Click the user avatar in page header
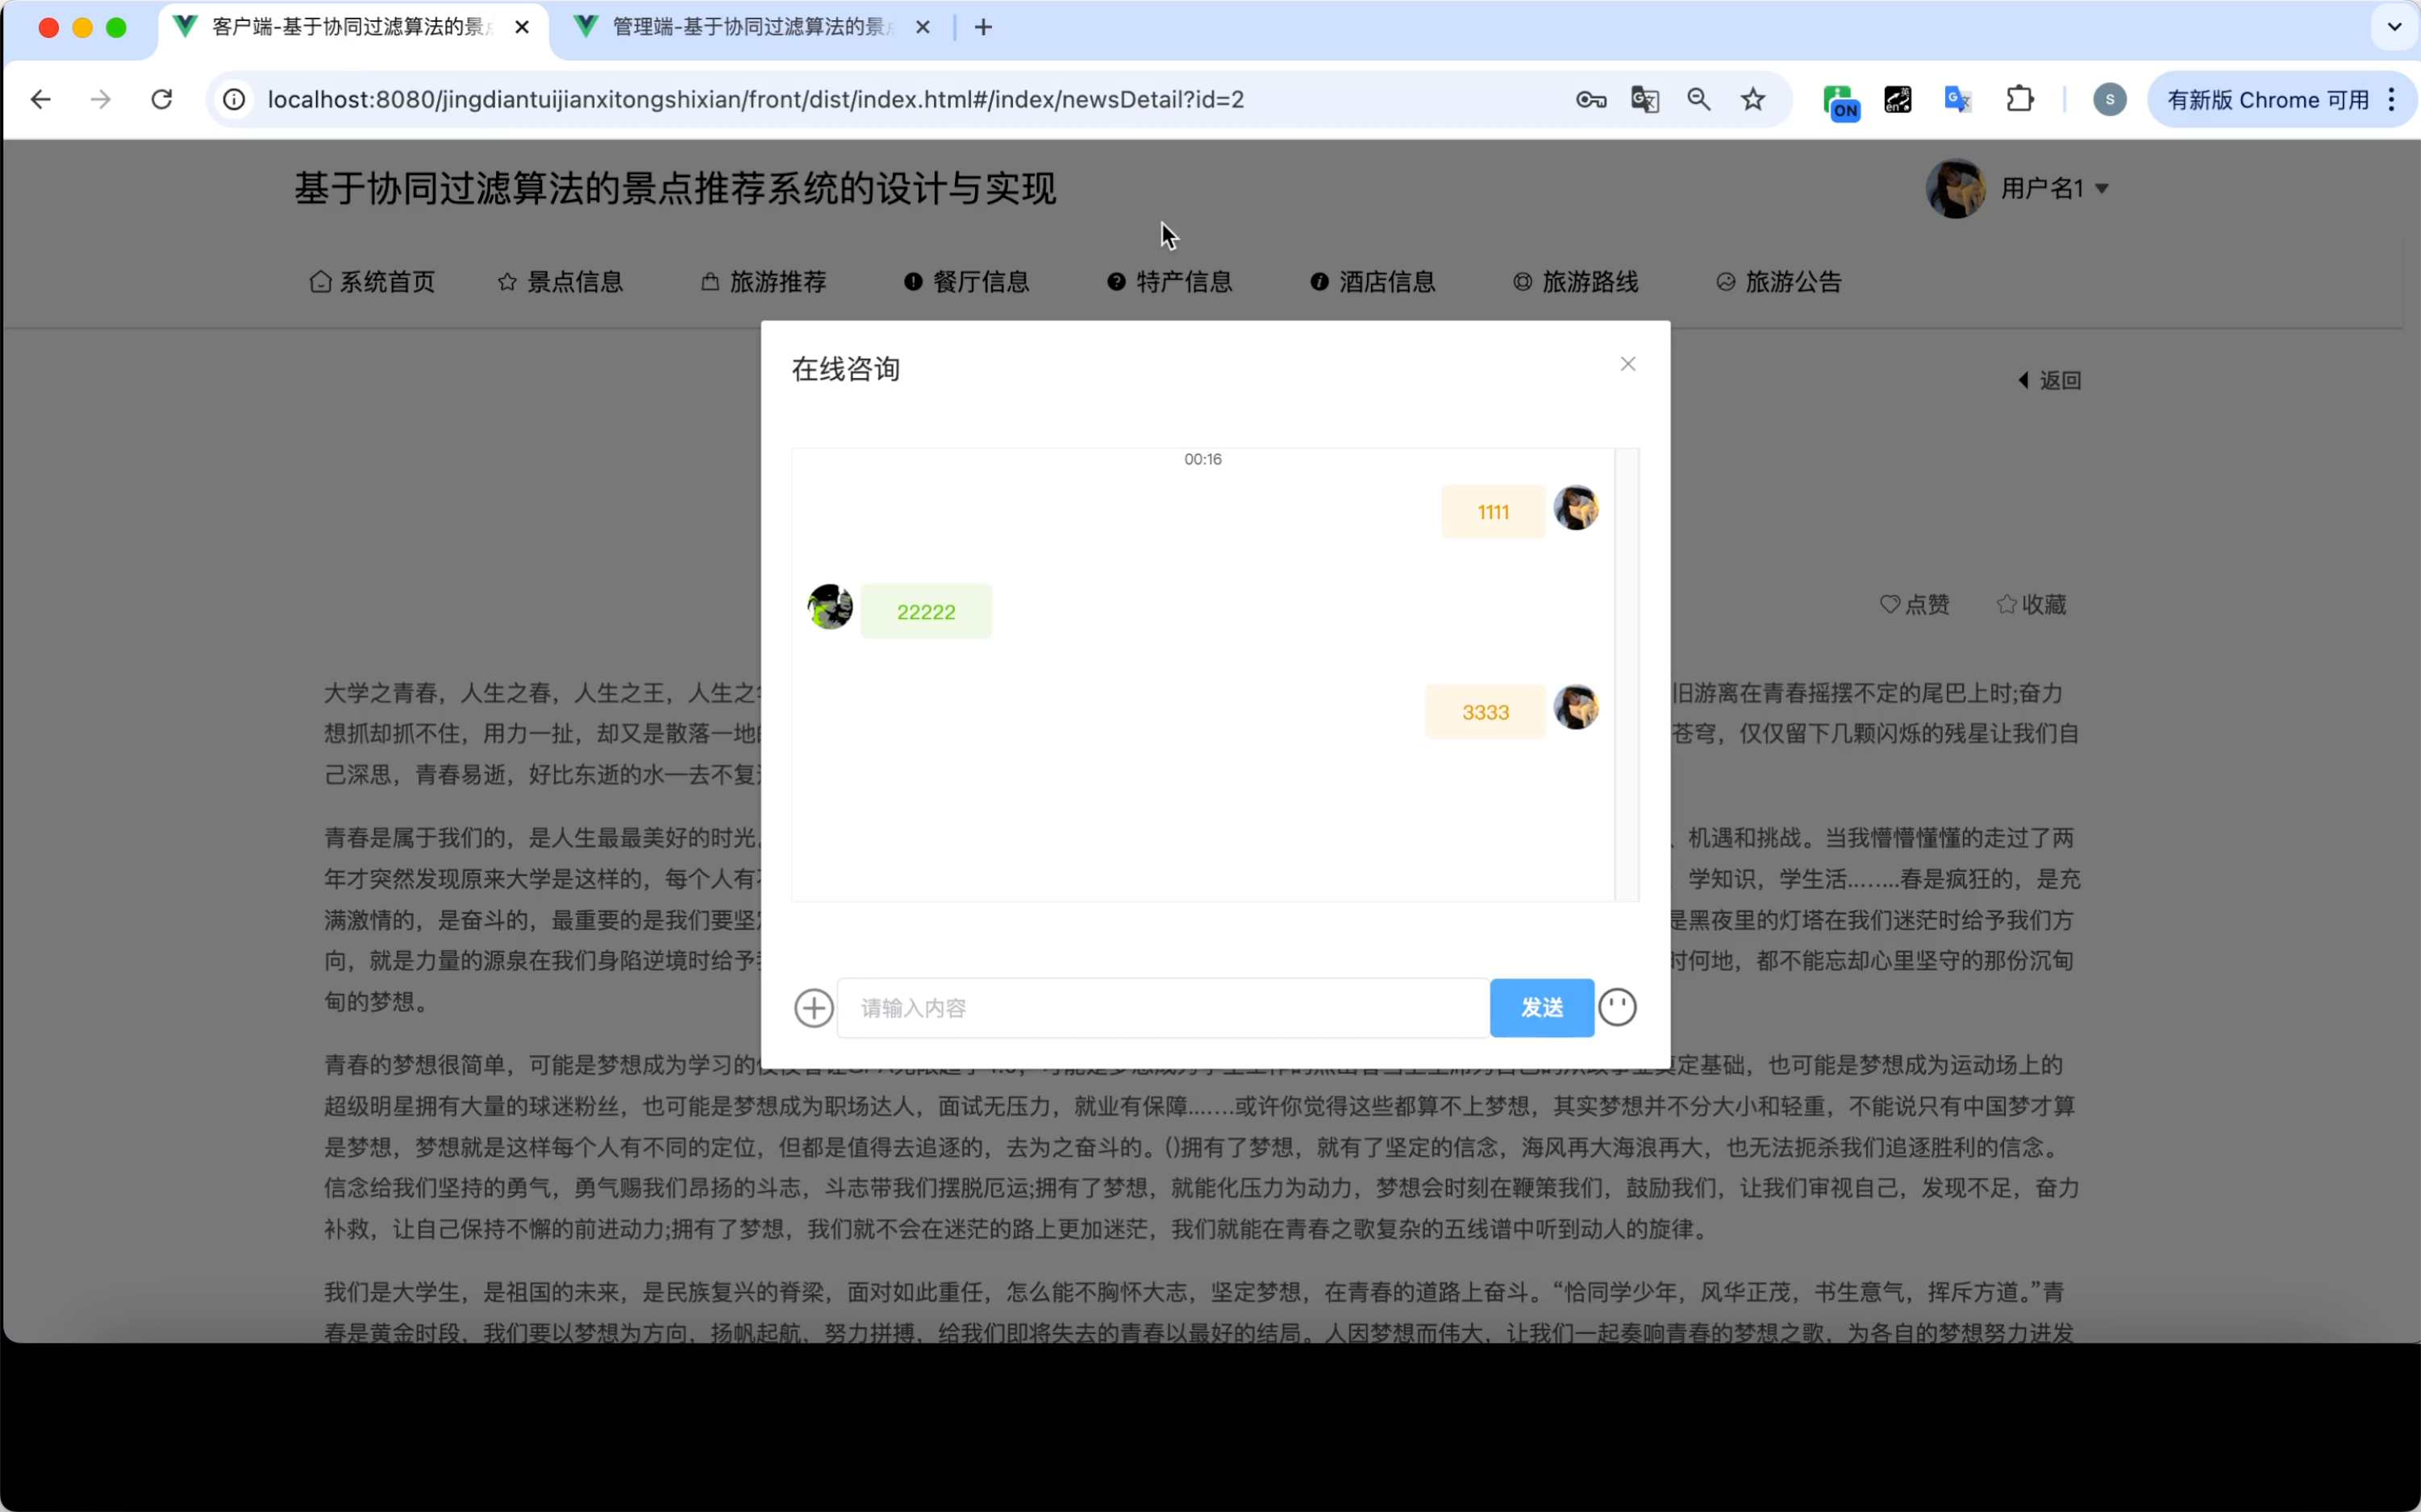The width and height of the screenshot is (2421, 1512). [x=1956, y=188]
